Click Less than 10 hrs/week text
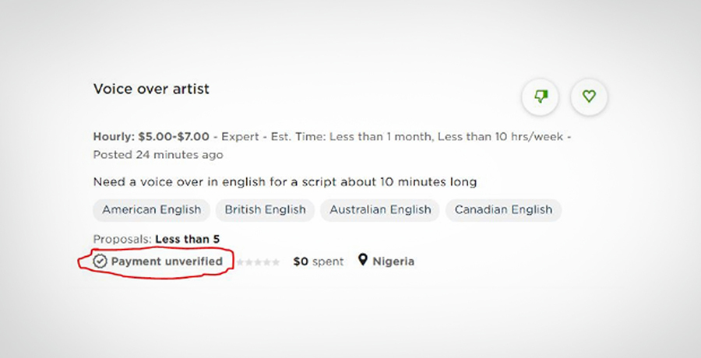Screen dimensions: 701x358 click(x=500, y=136)
